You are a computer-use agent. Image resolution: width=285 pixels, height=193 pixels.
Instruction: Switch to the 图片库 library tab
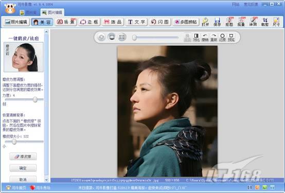click(x=28, y=12)
